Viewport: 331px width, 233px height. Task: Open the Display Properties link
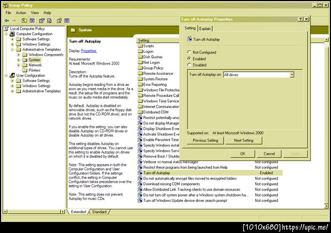(89, 51)
